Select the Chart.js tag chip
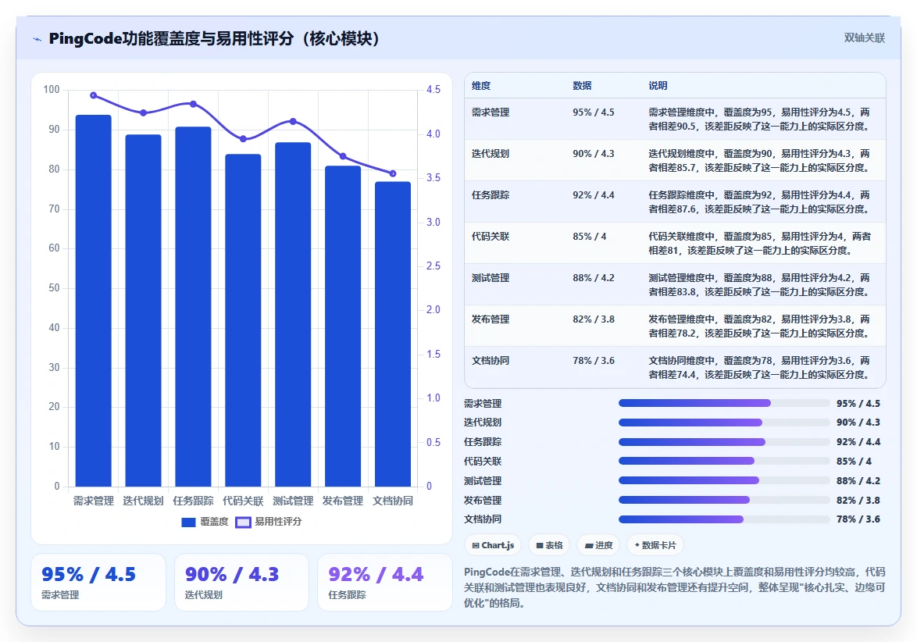 click(x=492, y=545)
